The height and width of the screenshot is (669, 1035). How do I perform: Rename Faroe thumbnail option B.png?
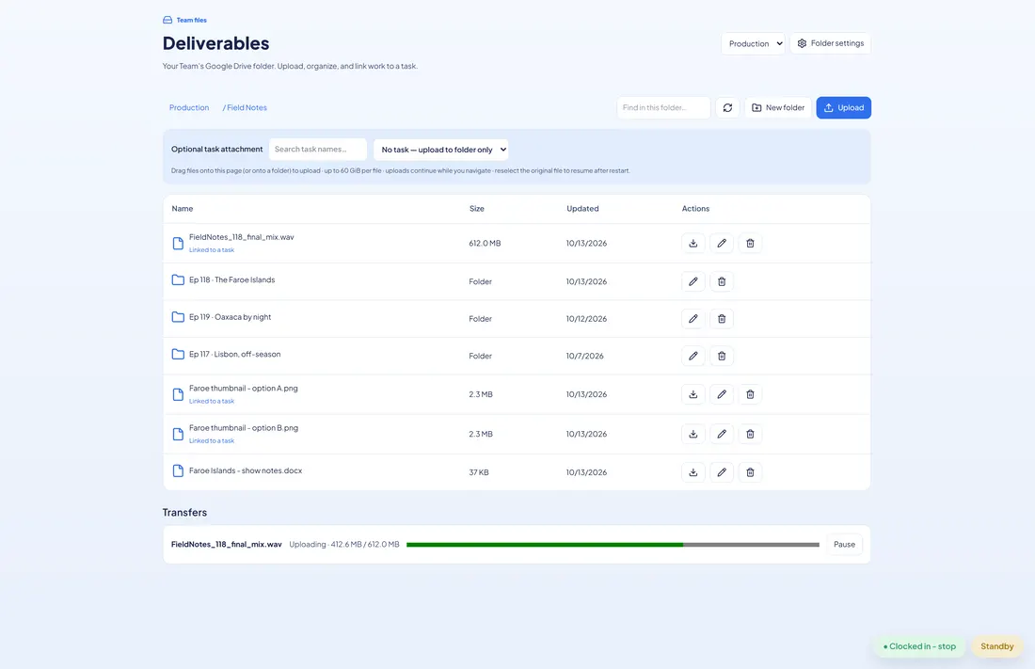coord(722,434)
